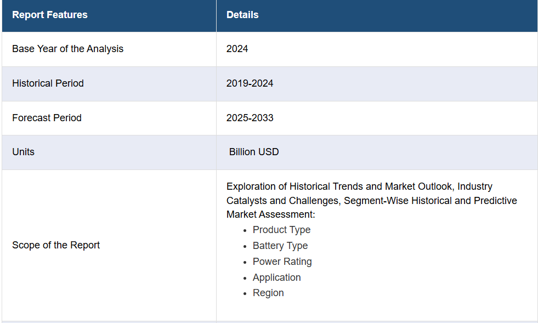The width and height of the screenshot is (538, 323).
Task: Select the Forecast Period label
Action: [x=47, y=118]
